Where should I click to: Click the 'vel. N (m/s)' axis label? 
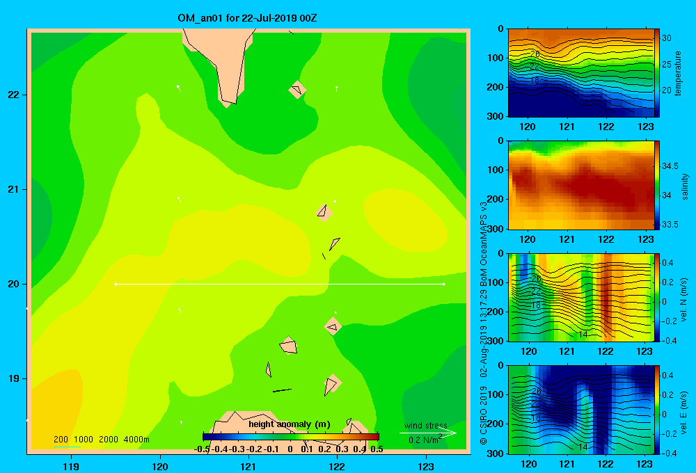pyautogui.click(x=683, y=299)
